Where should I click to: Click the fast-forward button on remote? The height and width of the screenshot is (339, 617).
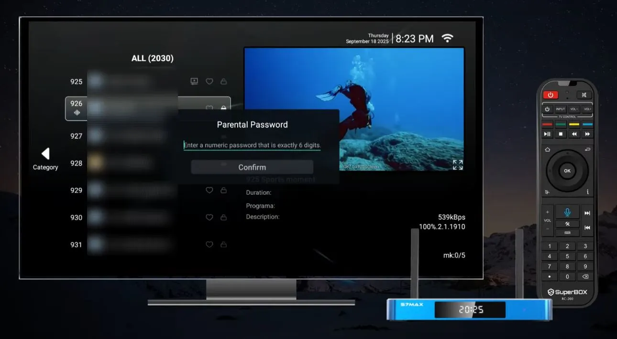(x=587, y=134)
